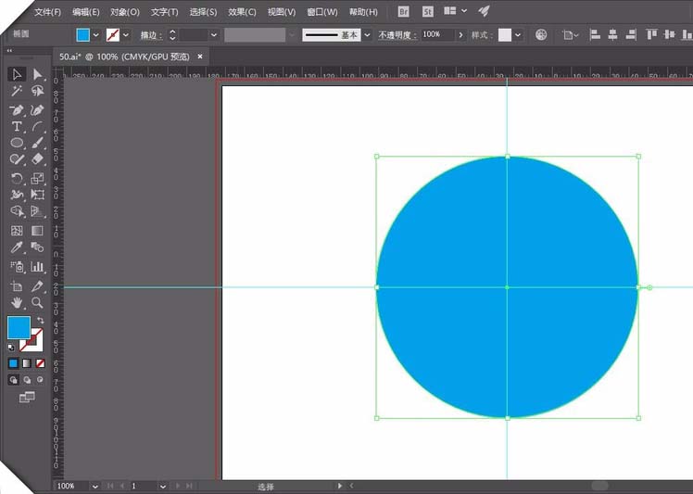The image size is (693, 494).
Task: Click the 不透明度 label link
Action: click(x=397, y=35)
